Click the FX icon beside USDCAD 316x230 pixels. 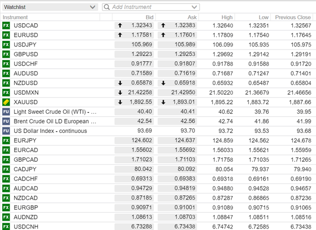[x=6, y=25]
